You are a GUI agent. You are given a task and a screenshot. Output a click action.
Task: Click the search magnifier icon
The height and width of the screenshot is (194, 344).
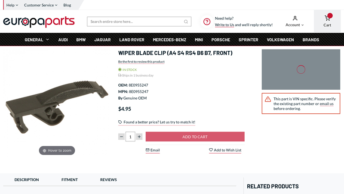[x=186, y=22]
